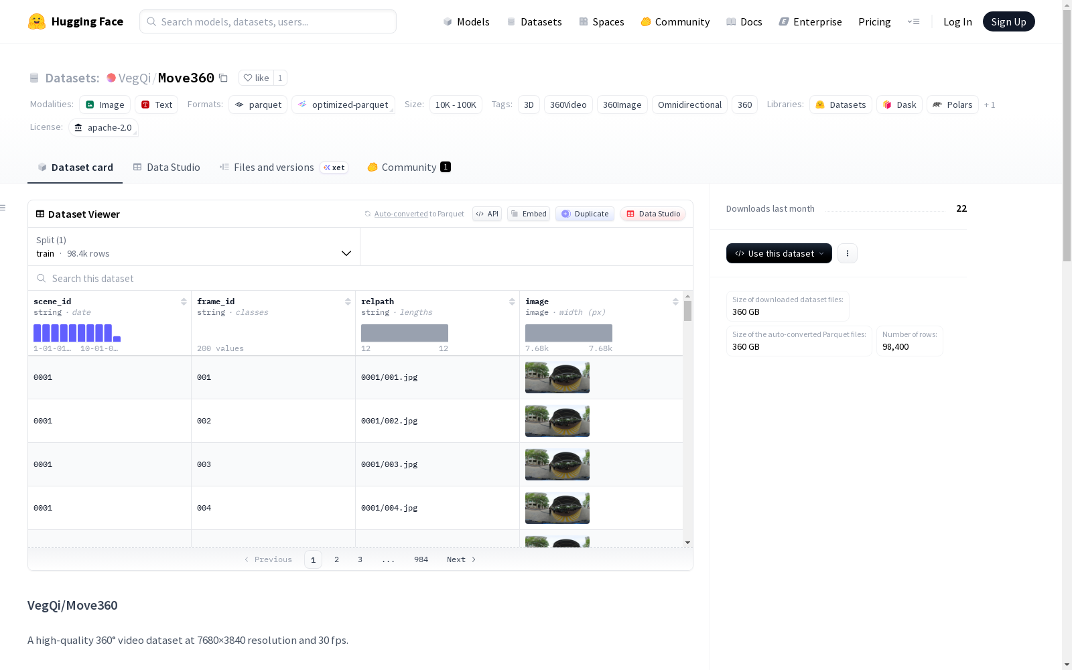Image resolution: width=1072 pixels, height=670 pixels.
Task: Select the parquet format tag
Action: pos(258,105)
